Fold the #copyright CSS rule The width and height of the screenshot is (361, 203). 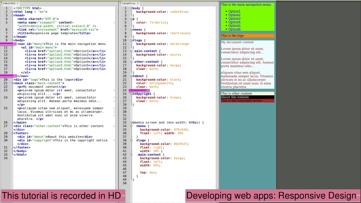tap(131, 94)
